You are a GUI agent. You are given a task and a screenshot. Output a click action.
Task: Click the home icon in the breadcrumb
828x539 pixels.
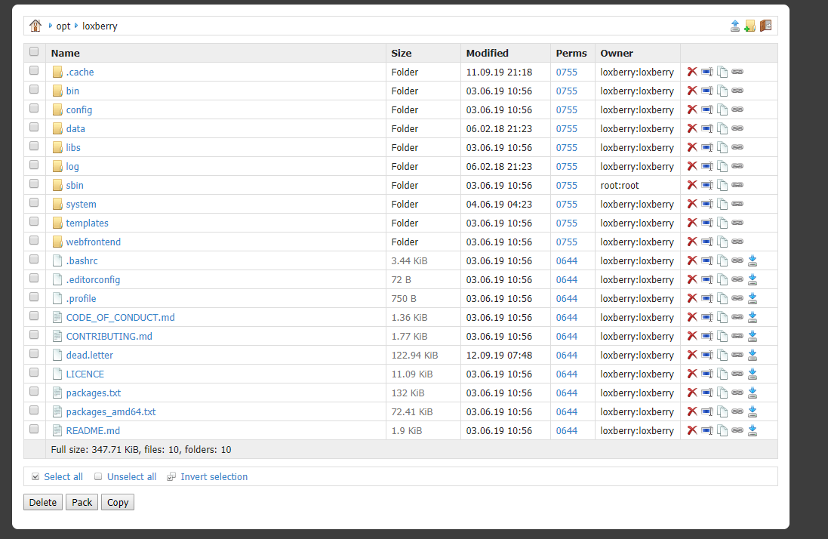click(x=35, y=26)
